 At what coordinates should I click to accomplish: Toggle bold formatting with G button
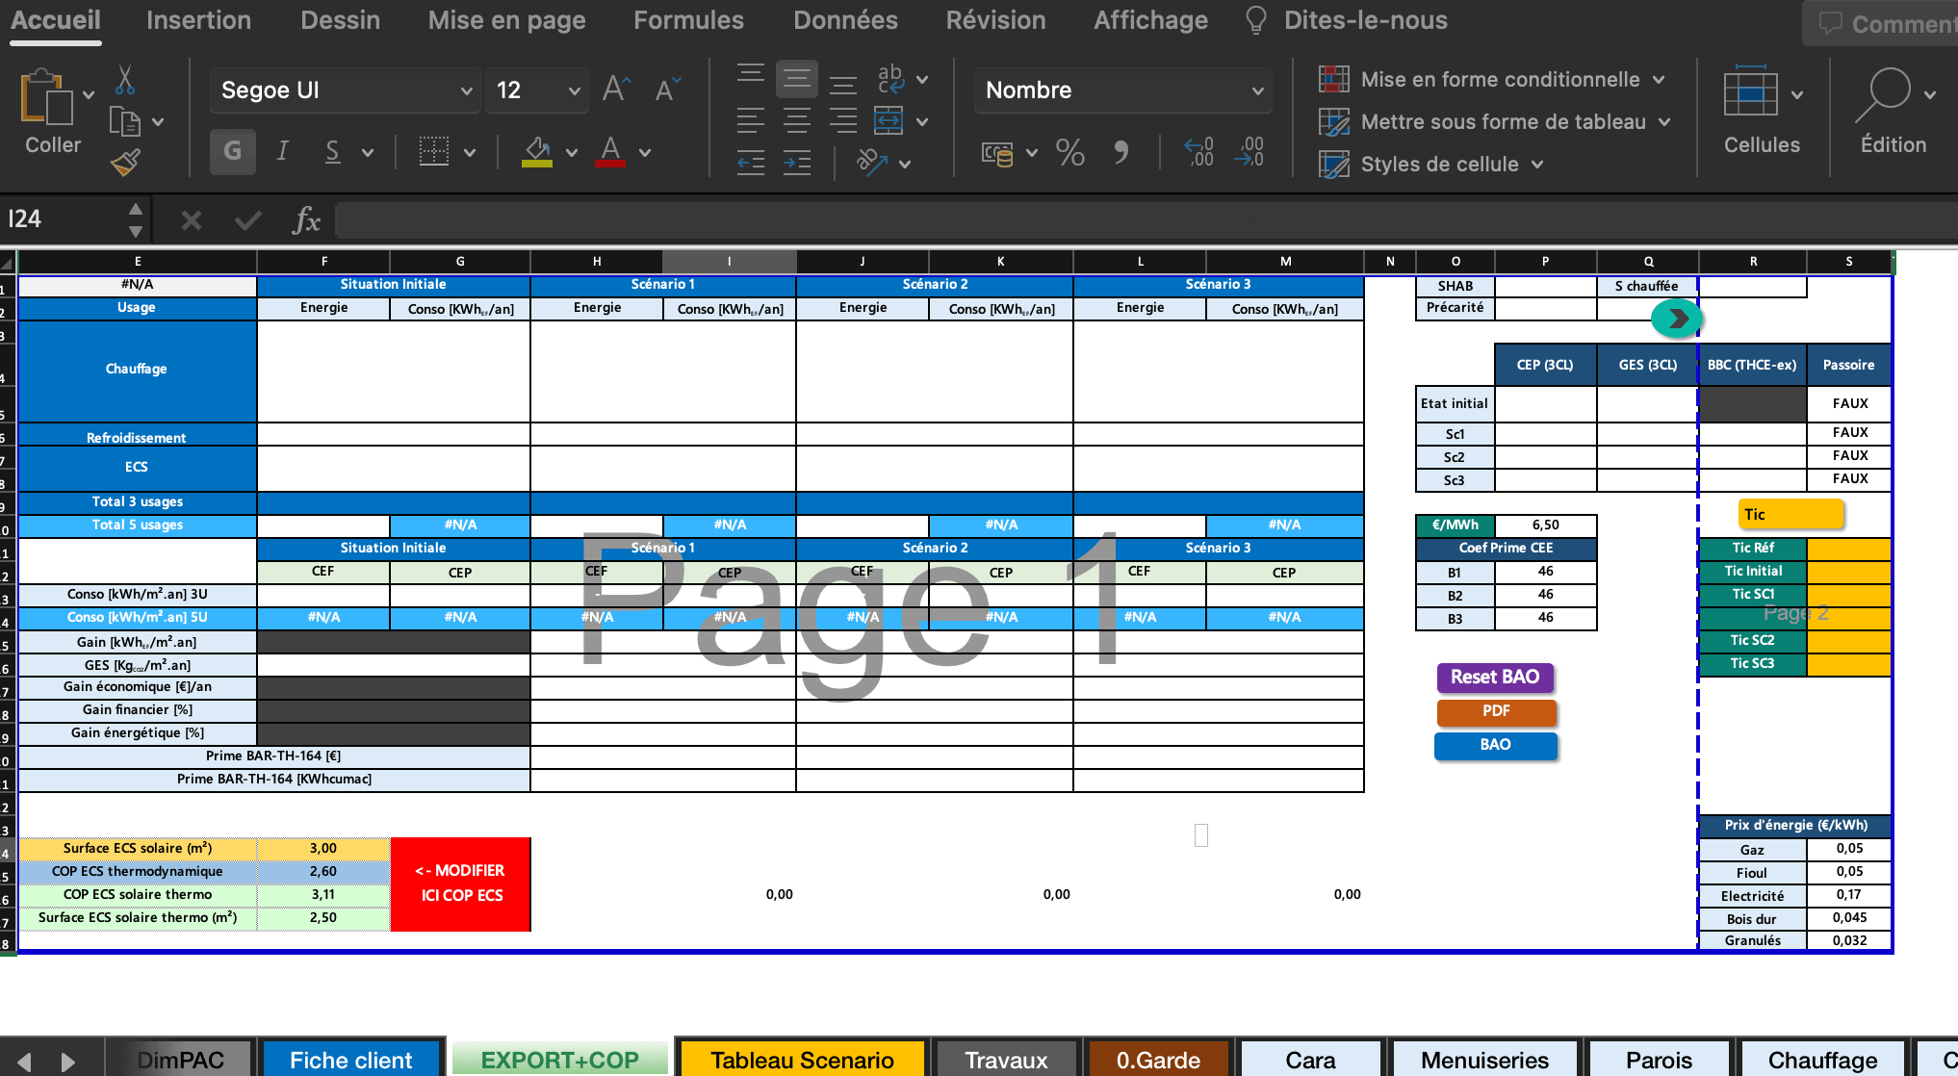tap(232, 151)
